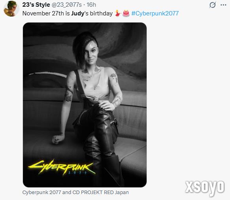Open the tweet via the 16h timestamp

pyautogui.click(x=91, y=5)
